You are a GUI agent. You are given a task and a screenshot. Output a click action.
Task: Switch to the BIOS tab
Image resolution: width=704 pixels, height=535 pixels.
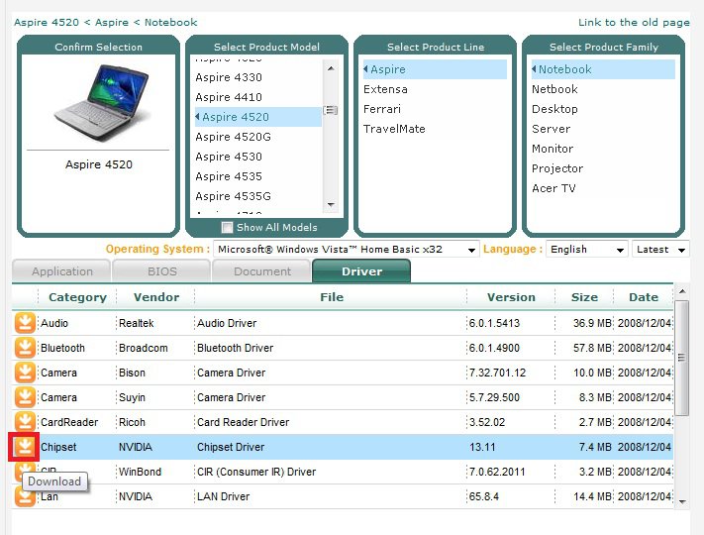(162, 271)
